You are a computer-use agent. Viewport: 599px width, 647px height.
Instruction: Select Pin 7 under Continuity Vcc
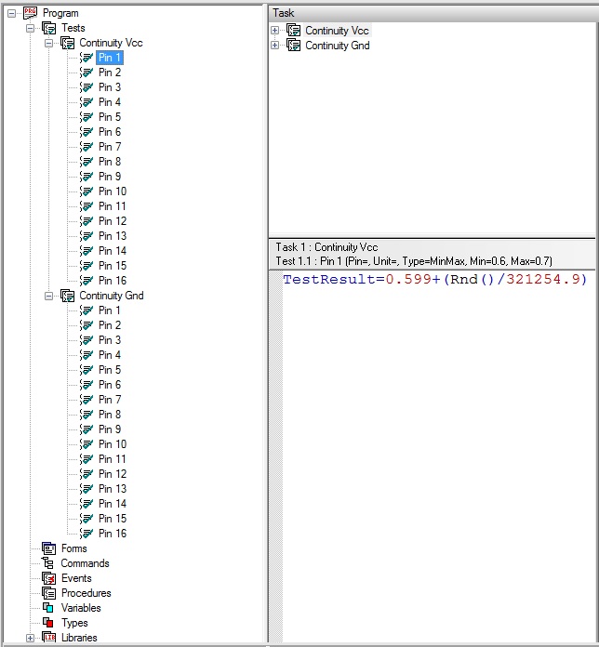[110, 147]
